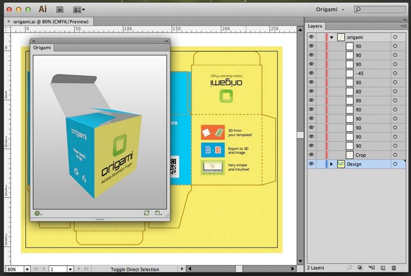Click the 80% zoom level field
Image resolution: width=411 pixels, height=276 pixels.
(15, 269)
